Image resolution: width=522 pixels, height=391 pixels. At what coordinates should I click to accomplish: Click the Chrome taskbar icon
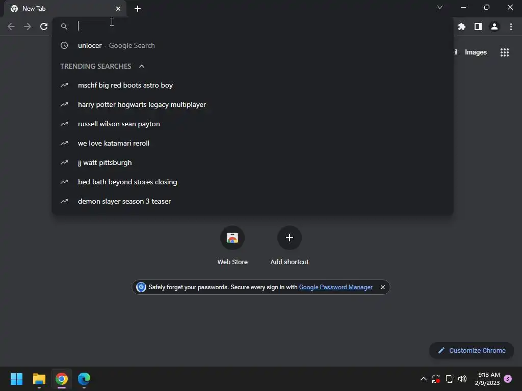[62, 379]
